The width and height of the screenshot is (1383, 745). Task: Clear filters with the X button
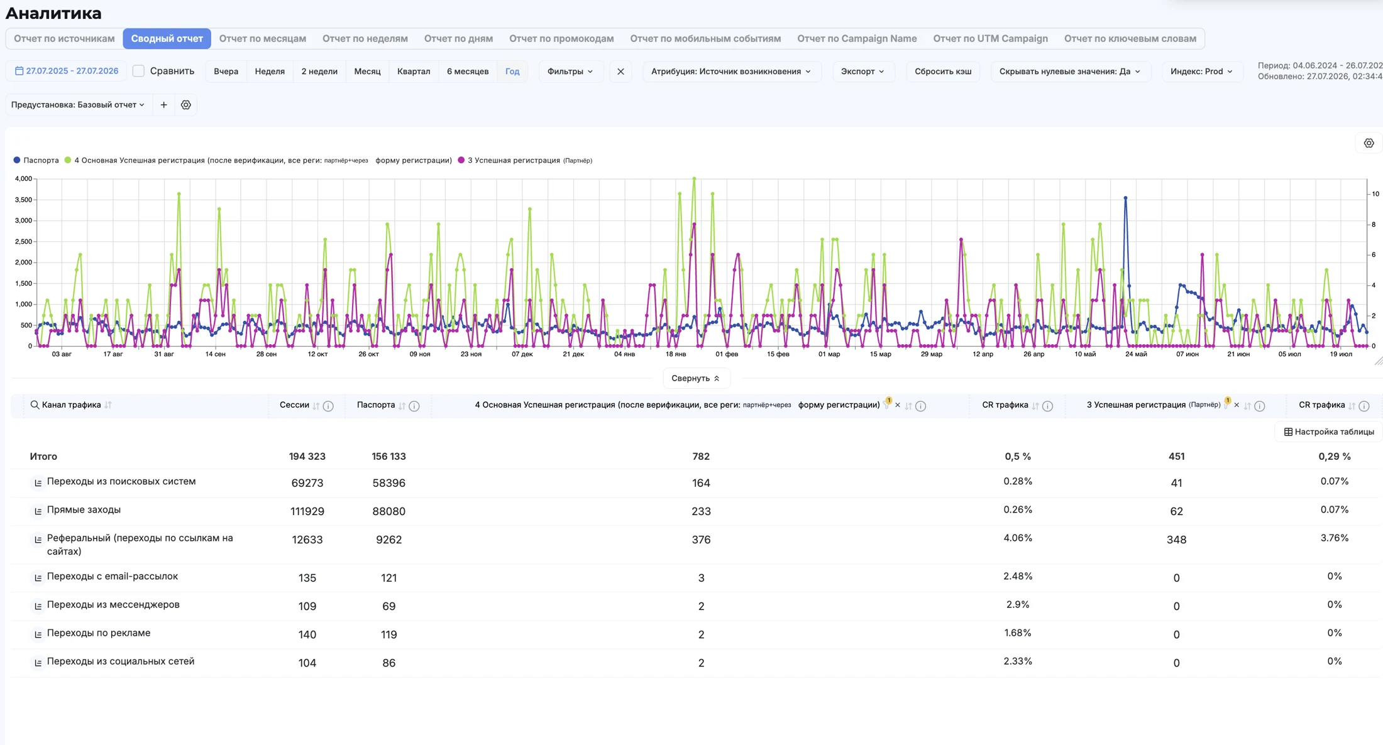click(620, 72)
